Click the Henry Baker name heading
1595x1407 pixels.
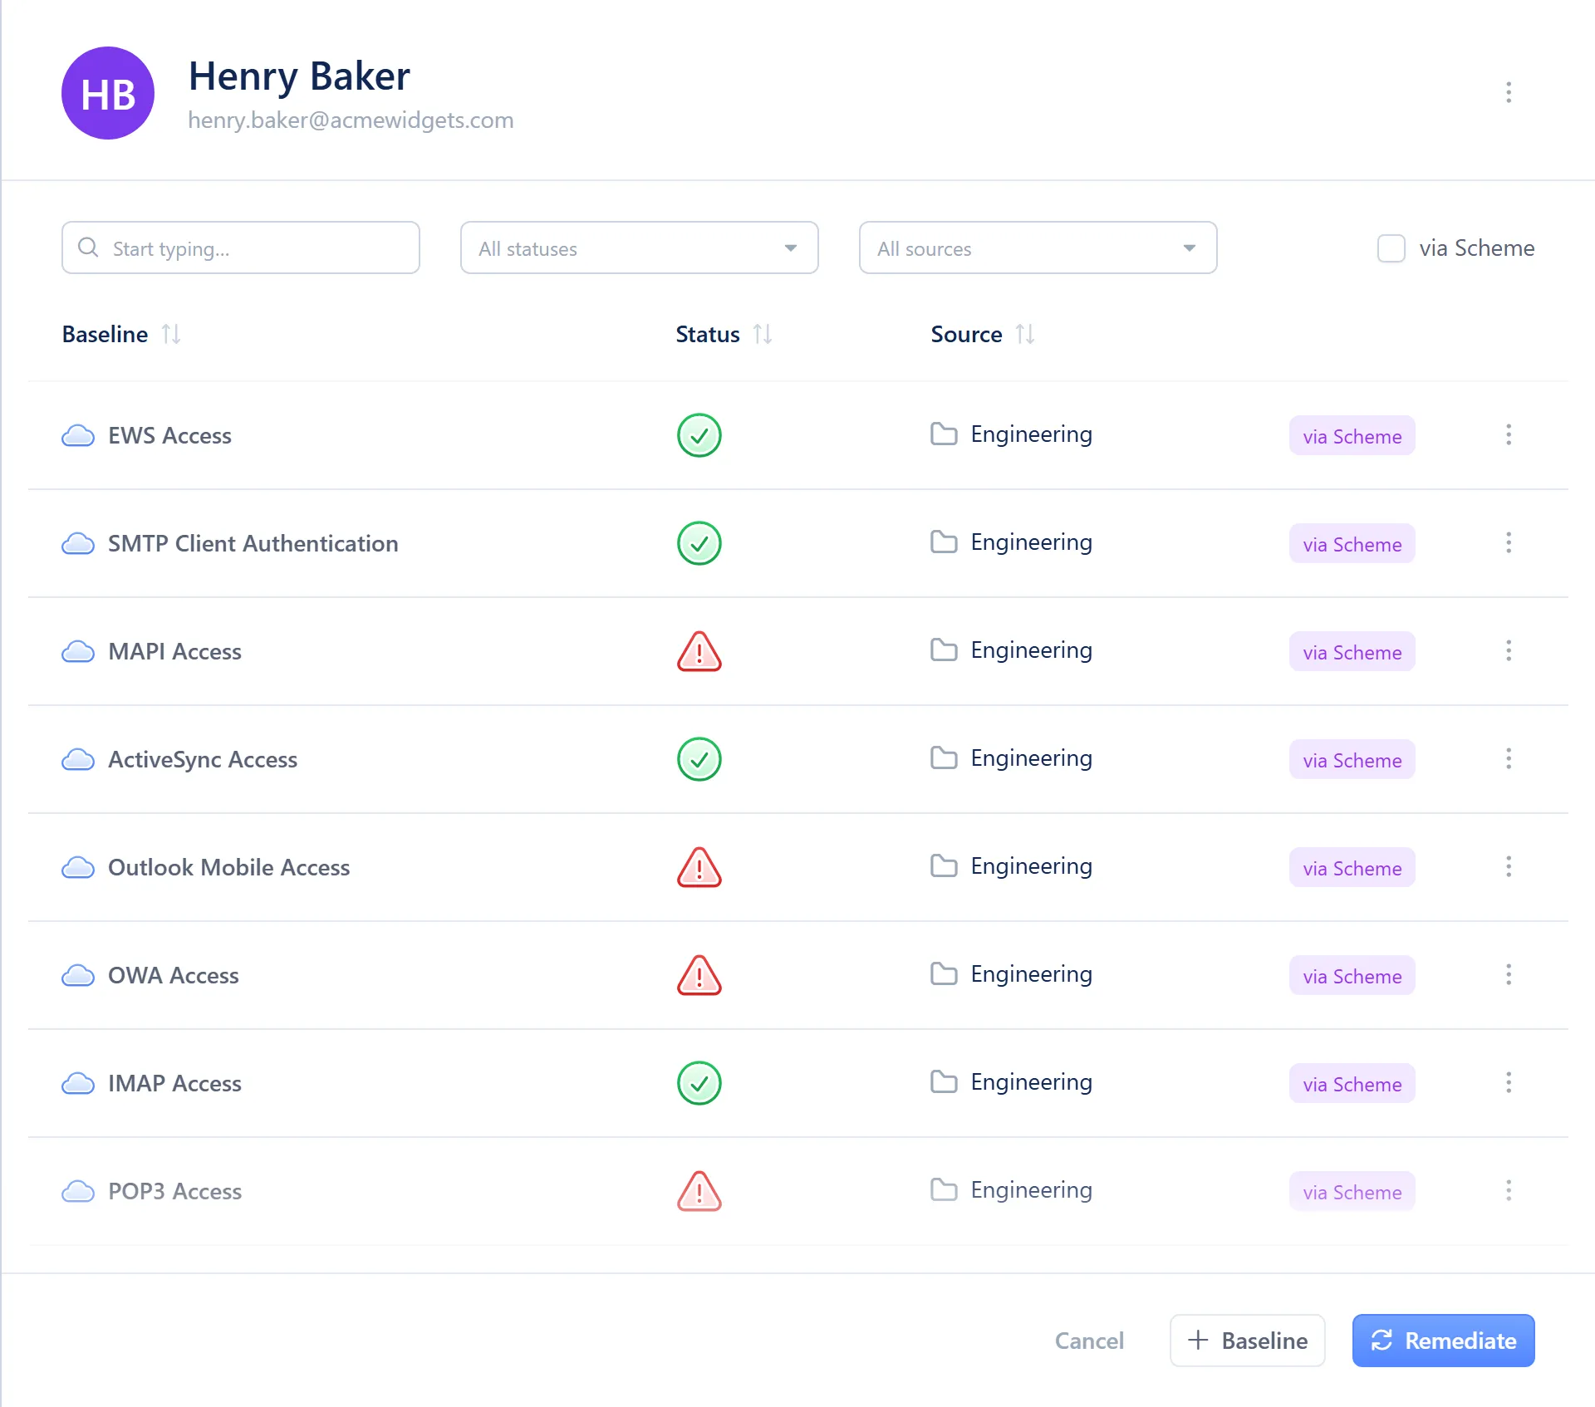299,76
